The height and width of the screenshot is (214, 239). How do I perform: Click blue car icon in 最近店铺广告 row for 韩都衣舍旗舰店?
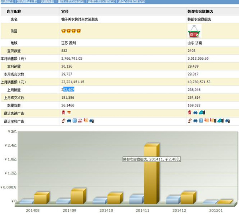tap(195, 113)
